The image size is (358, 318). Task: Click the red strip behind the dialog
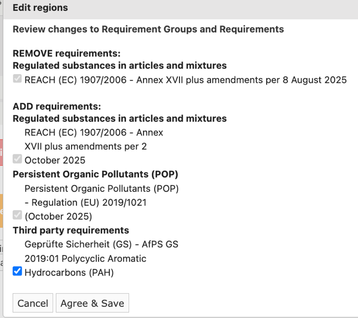[1, 153]
